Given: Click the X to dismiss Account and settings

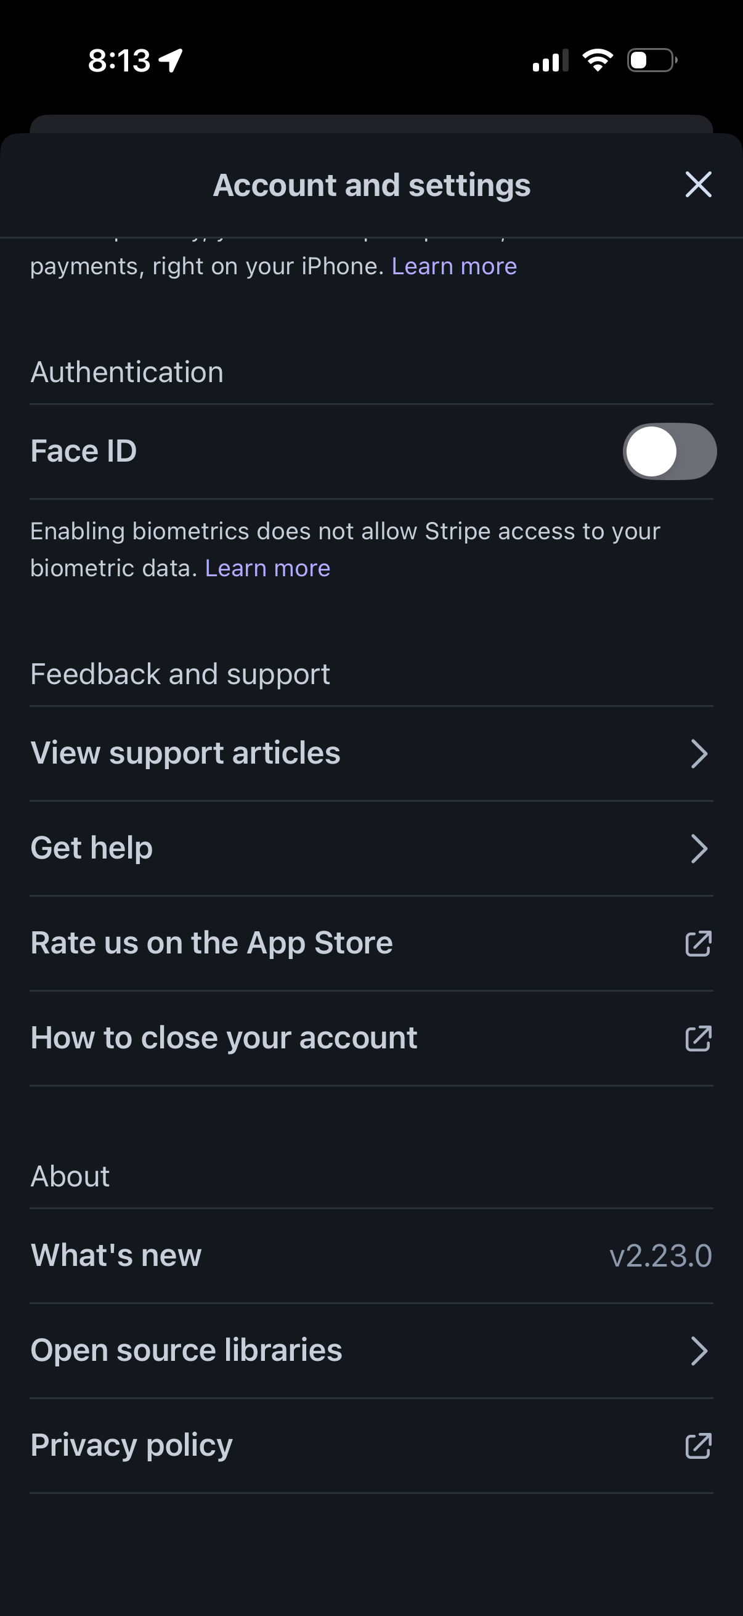Looking at the screenshot, I should pyautogui.click(x=699, y=184).
